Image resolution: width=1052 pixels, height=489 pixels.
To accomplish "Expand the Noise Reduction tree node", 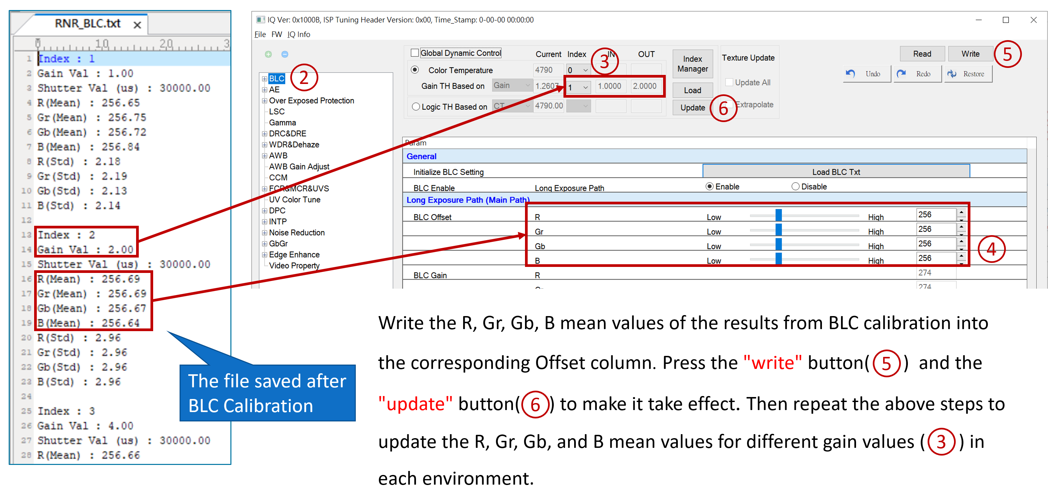I will coord(265,233).
